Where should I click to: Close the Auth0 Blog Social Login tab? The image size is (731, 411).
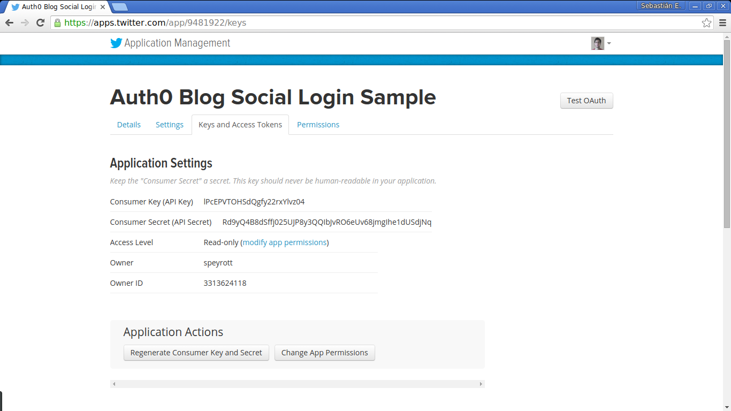103,7
